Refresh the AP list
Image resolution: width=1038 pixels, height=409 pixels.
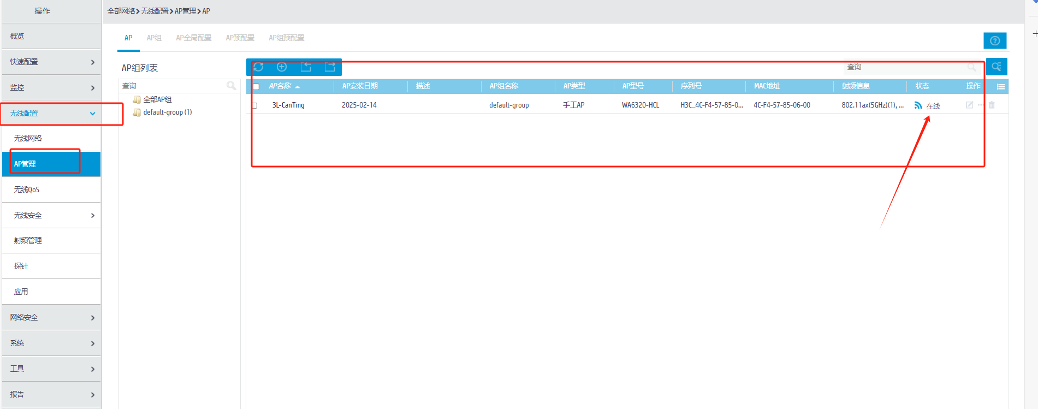(258, 67)
